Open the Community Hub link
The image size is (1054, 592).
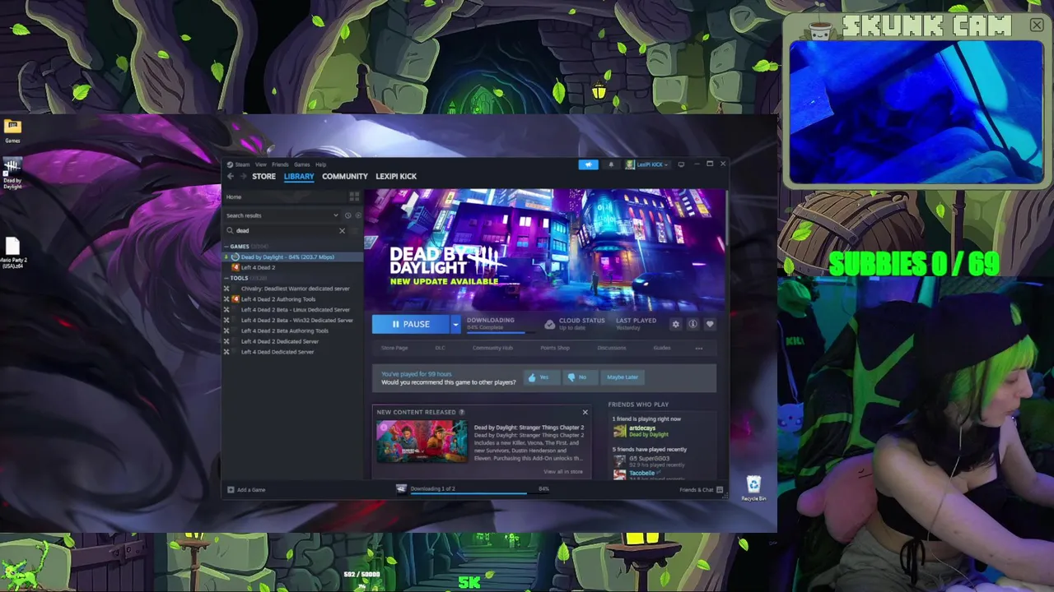pos(492,348)
